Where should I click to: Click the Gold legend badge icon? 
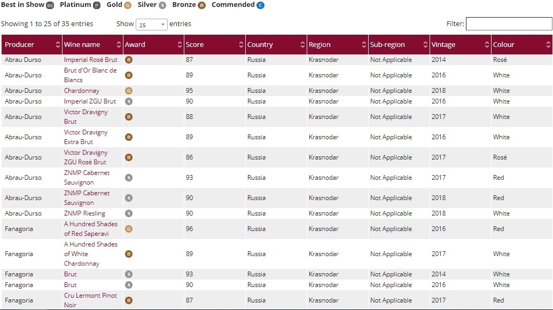(128, 5)
